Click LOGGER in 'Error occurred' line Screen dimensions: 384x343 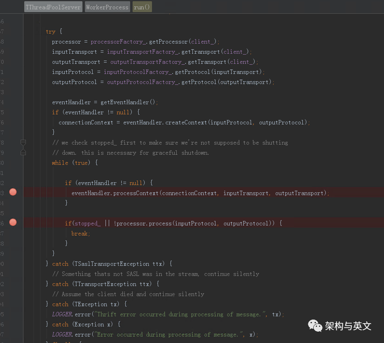[x=62, y=335]
